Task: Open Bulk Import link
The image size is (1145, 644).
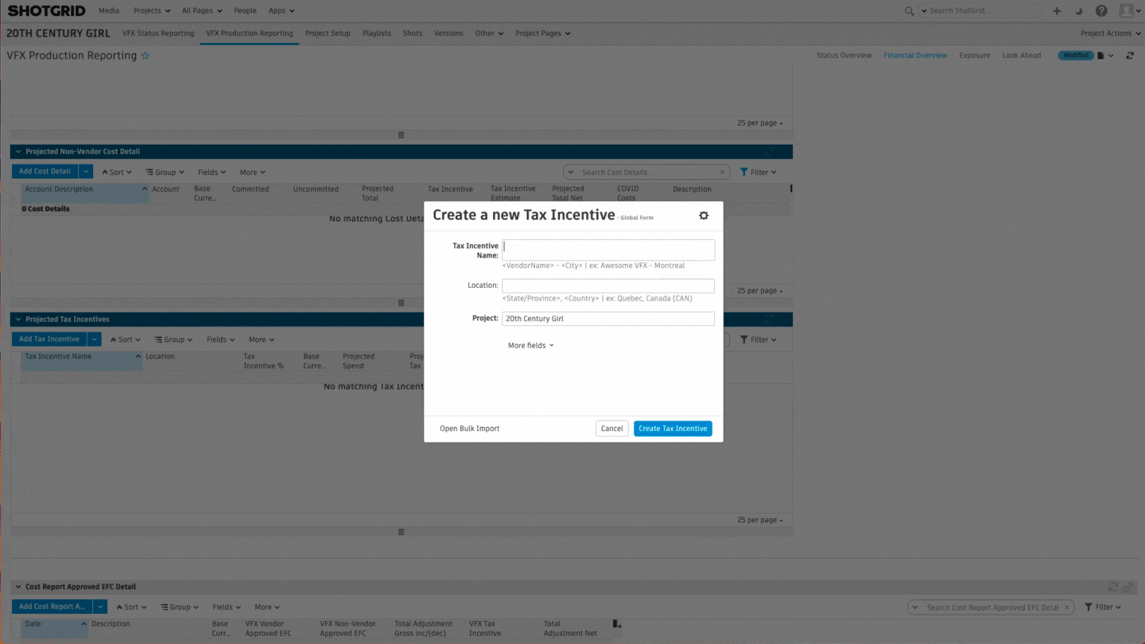Action: point(470,429)
